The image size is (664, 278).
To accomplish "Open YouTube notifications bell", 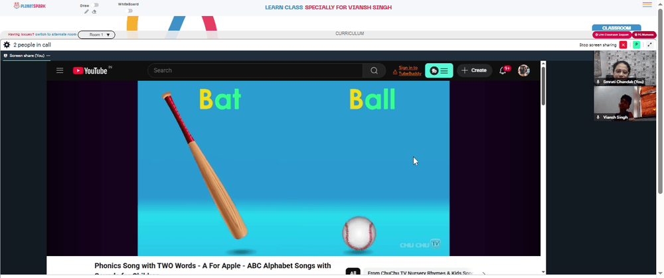I will click(503, 71).
